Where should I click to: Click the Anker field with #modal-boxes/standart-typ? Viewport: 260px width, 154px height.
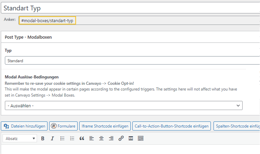pyautogui.click(x=47, y=20)
